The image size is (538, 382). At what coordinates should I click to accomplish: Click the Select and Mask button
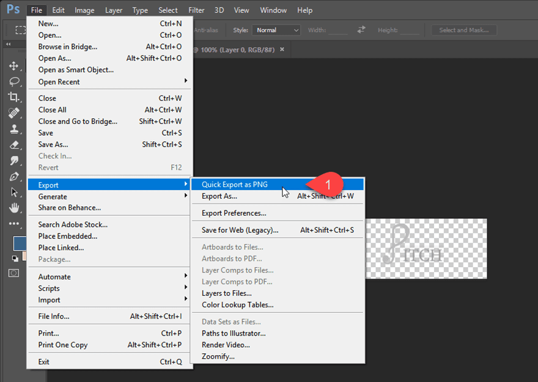click(464, 30)
